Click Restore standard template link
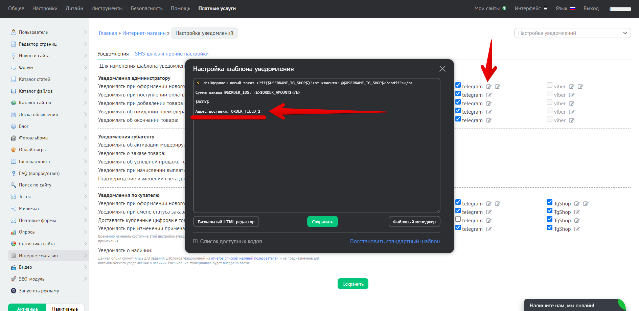 [395, 241]
